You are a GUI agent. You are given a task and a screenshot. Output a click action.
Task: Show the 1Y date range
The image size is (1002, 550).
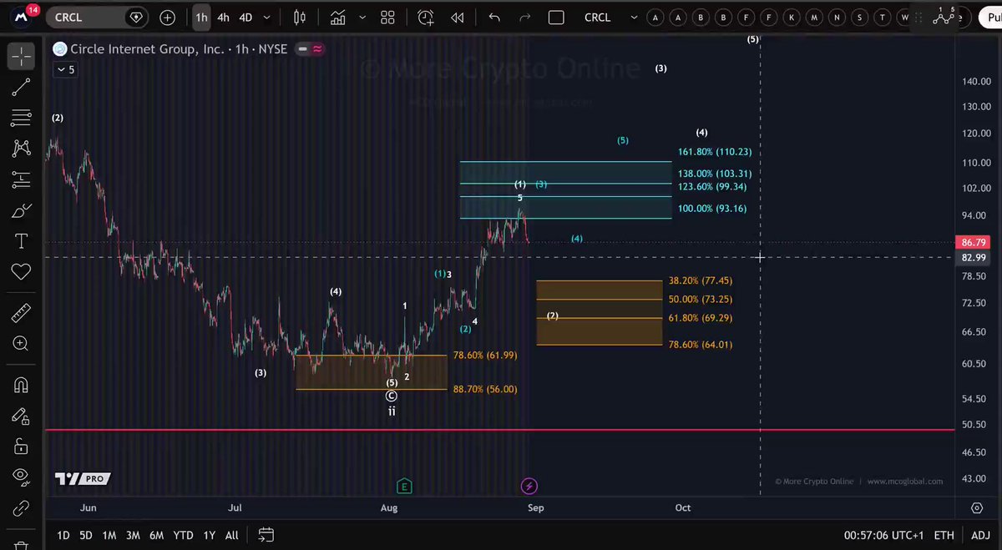click(x=209, y=535)
